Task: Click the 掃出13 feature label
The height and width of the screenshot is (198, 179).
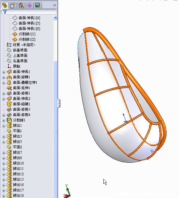Action: (x=18, y=179)
